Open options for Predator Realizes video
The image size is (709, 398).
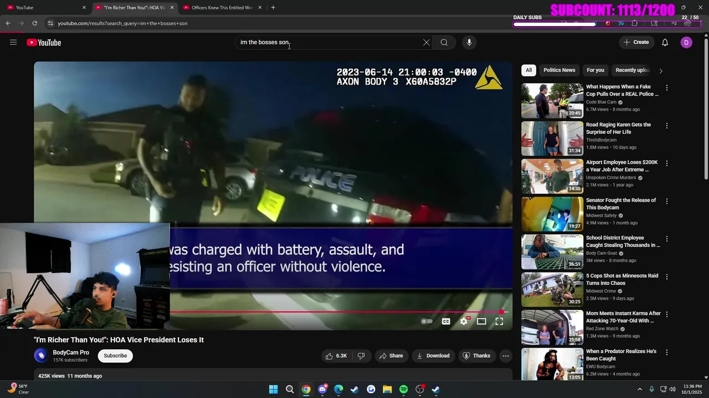[x=667, y=352]
